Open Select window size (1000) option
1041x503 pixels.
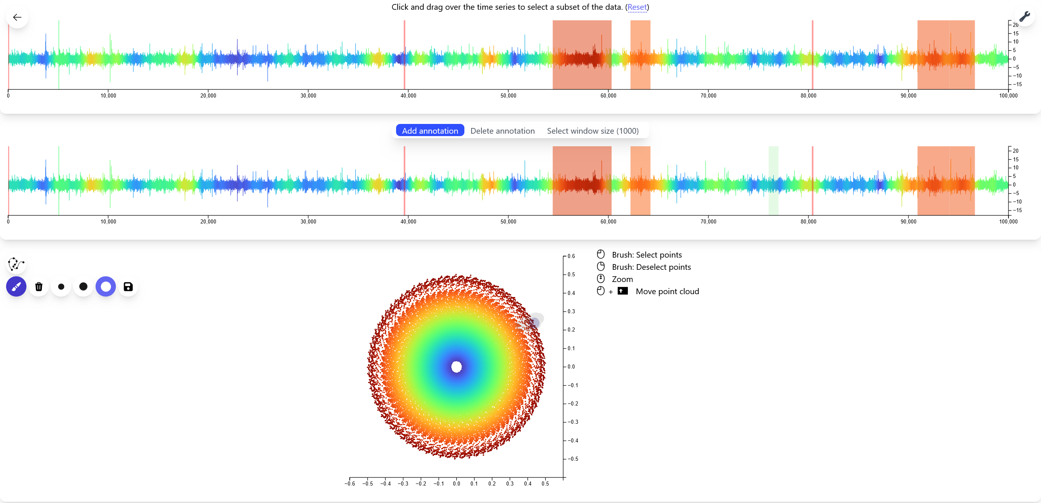tap(592, 131)
